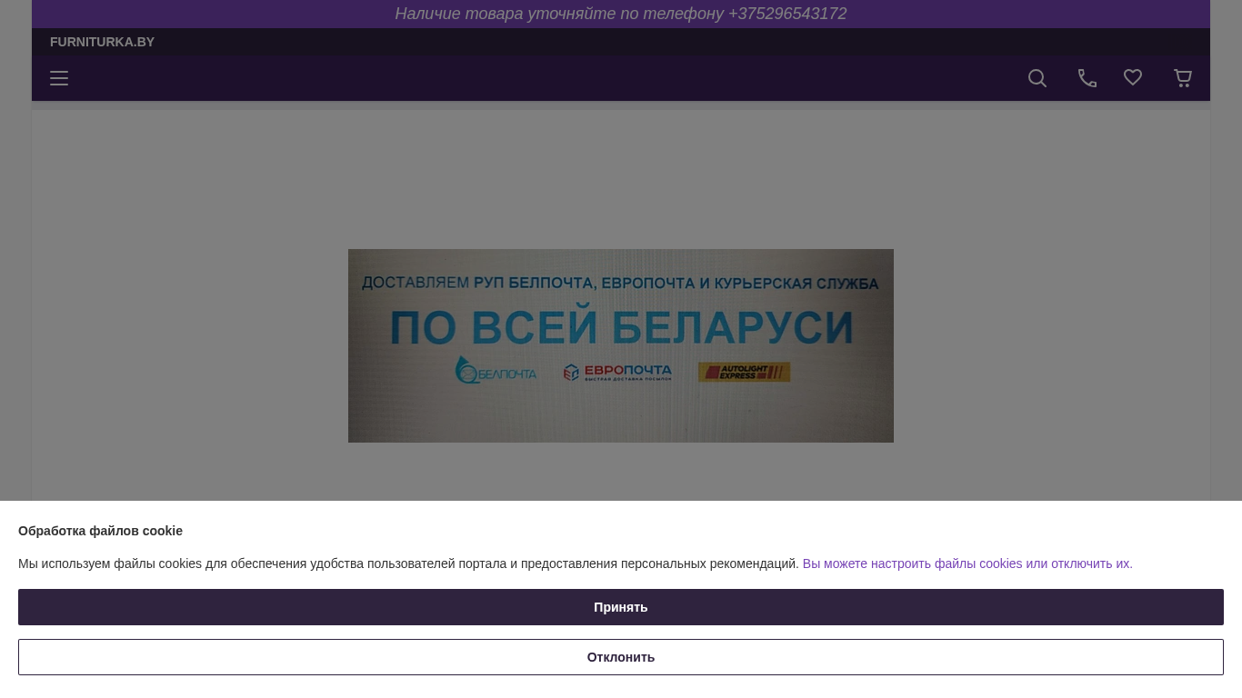Viewport: 1242px width, 698px height.
Task: Click the 'Обработка файлов cookie' heading
Action: [100, 531]
